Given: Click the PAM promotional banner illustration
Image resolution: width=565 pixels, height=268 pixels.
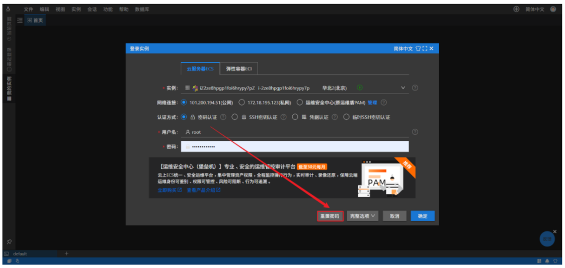Looking at the screenshot, I should point(382,178).
